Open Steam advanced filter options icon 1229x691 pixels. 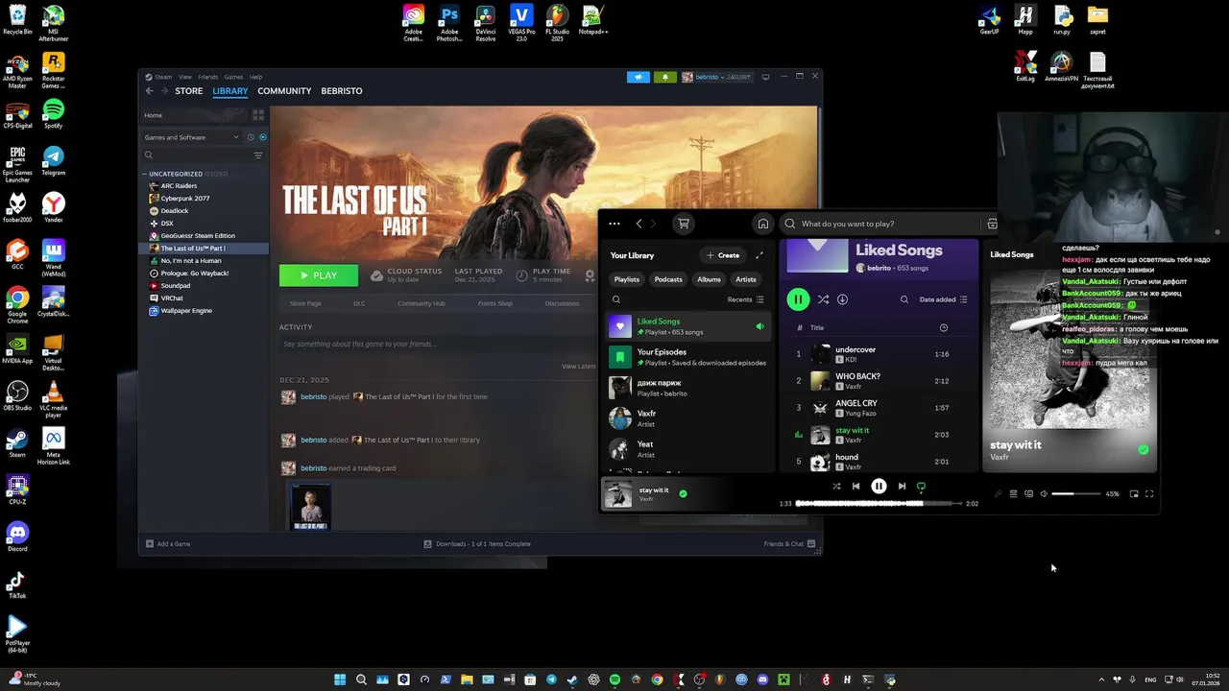click(257, 155)
